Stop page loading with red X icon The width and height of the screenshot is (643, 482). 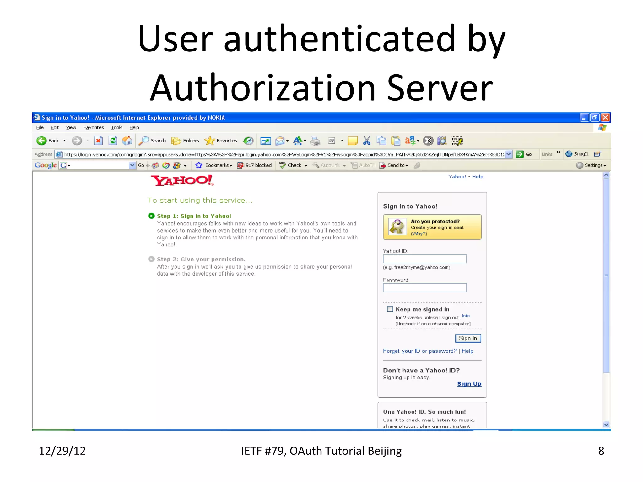point(98,141)
